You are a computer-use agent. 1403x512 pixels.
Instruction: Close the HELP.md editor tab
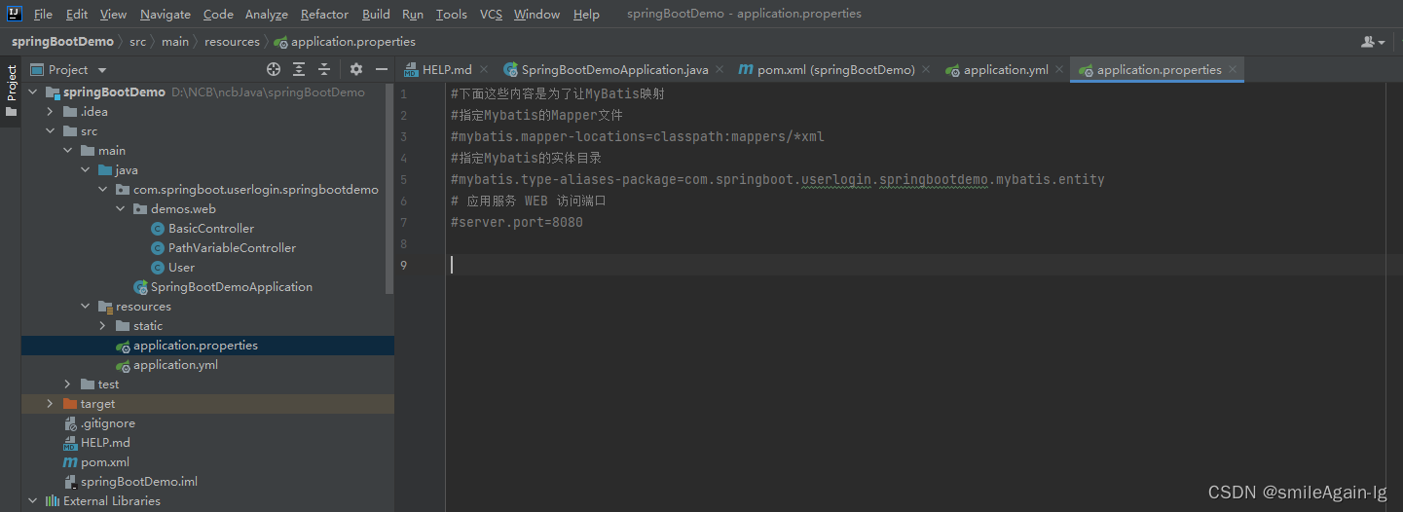(x=486, y=70)
